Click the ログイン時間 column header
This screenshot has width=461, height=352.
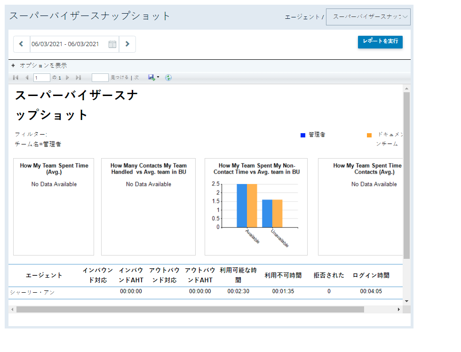[371, 275]
